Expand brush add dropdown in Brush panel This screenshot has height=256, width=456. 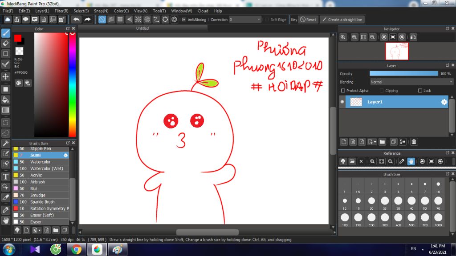pos(40,230)
